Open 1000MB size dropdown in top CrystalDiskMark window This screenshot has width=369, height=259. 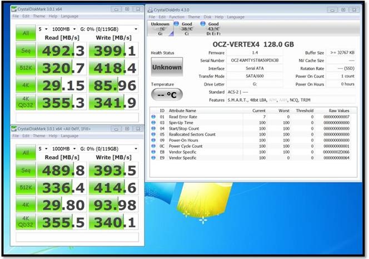[64, 29]
